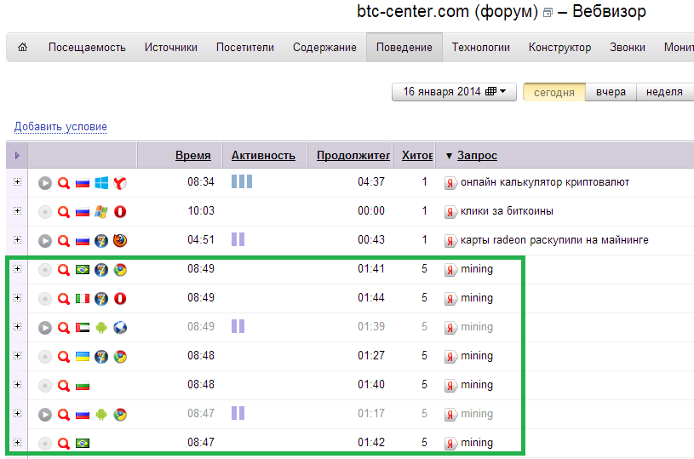The width and height of the screenshot is (694, 459).
Task: Sort by Запрос column
Action: [x=477, y=155]
